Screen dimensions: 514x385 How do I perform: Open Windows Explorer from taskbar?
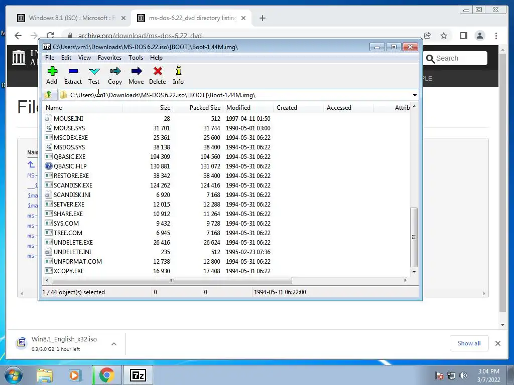pyautogui.click(x=45, y=375)
